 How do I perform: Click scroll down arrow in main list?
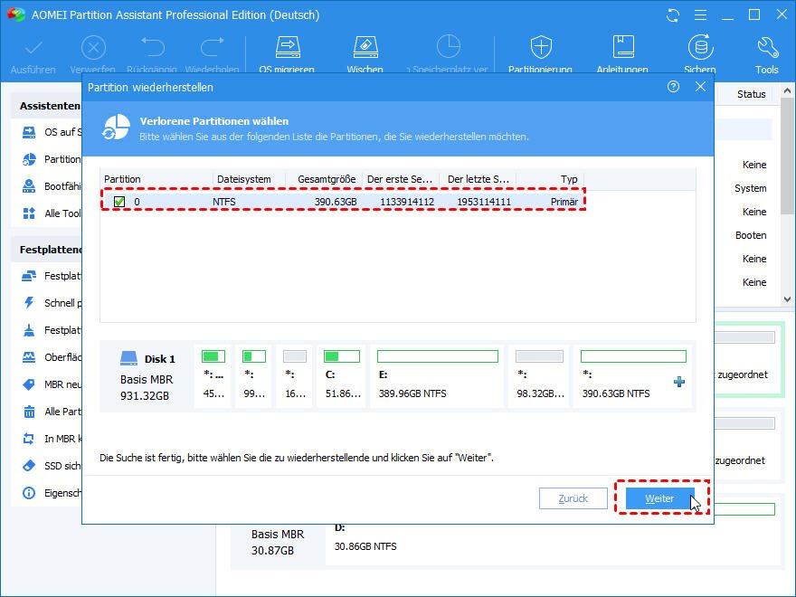[787, 299]
